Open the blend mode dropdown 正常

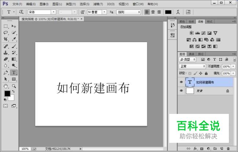pyautogui.click(x=192, y=66)
